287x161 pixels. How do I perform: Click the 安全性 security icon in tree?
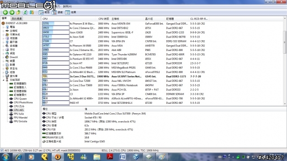(x=7, y=68)
